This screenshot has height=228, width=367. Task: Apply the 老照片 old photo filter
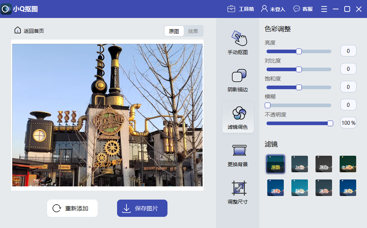[348, 164]
